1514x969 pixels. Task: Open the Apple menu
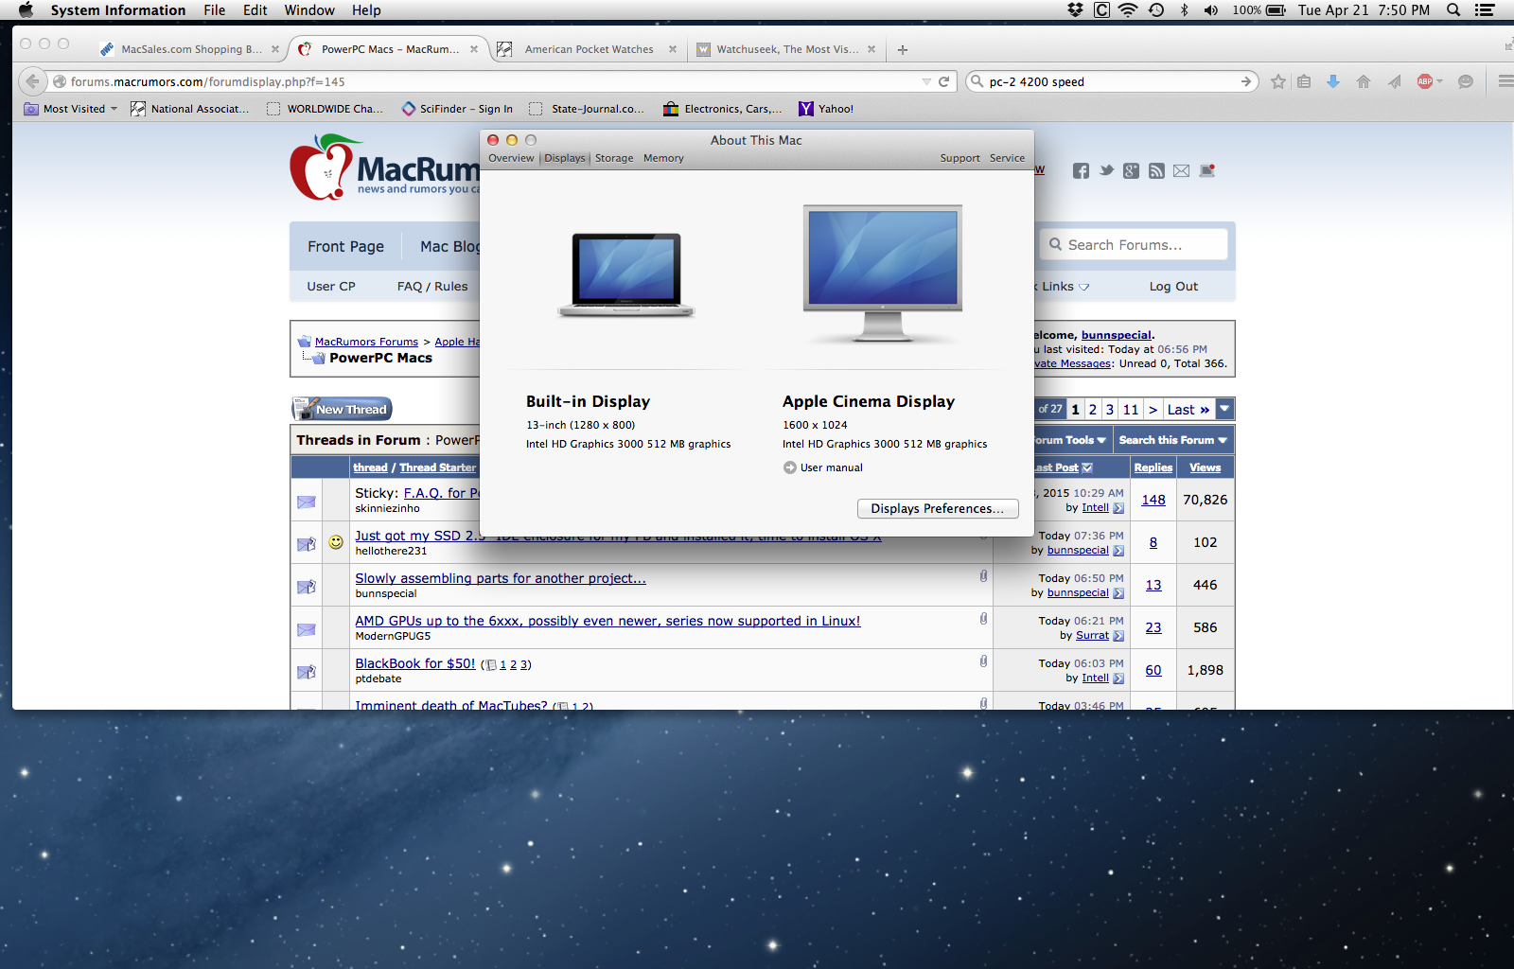[26, 10]
